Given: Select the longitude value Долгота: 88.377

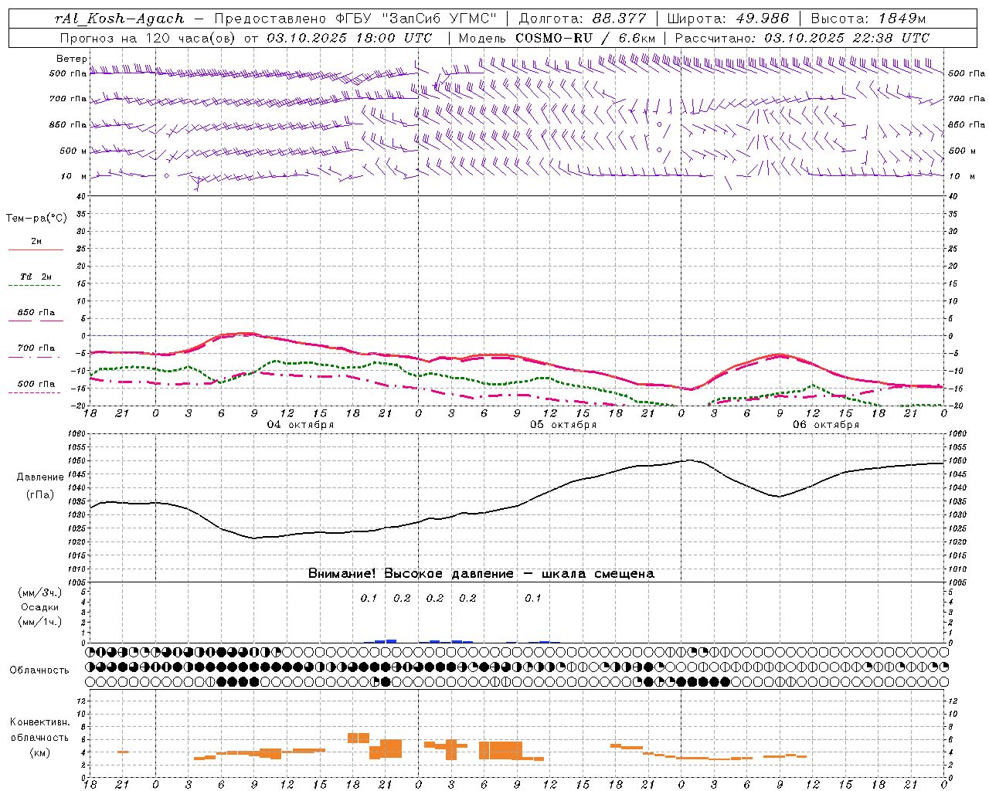Looking at the screenshot, I should point(583,19).
